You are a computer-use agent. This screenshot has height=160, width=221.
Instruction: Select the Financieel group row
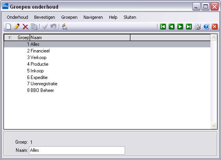point(107,51)
